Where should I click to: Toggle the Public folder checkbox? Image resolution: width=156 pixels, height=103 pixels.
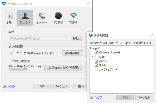pos(97,65)
